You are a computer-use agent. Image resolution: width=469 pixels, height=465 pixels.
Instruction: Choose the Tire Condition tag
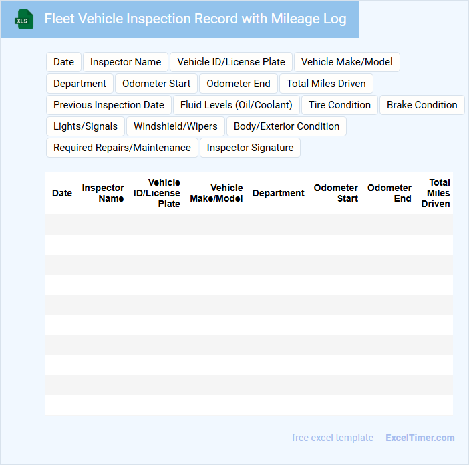(x=339, y=105)
